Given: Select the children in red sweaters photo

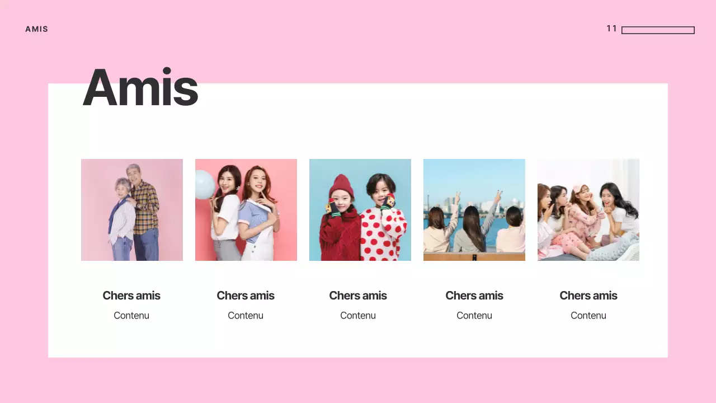Looking at the screenshot, I should point(360,210).
